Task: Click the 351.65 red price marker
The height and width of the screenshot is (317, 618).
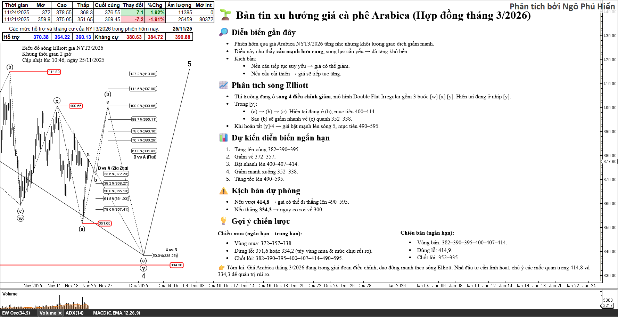Action: [104, 223]
